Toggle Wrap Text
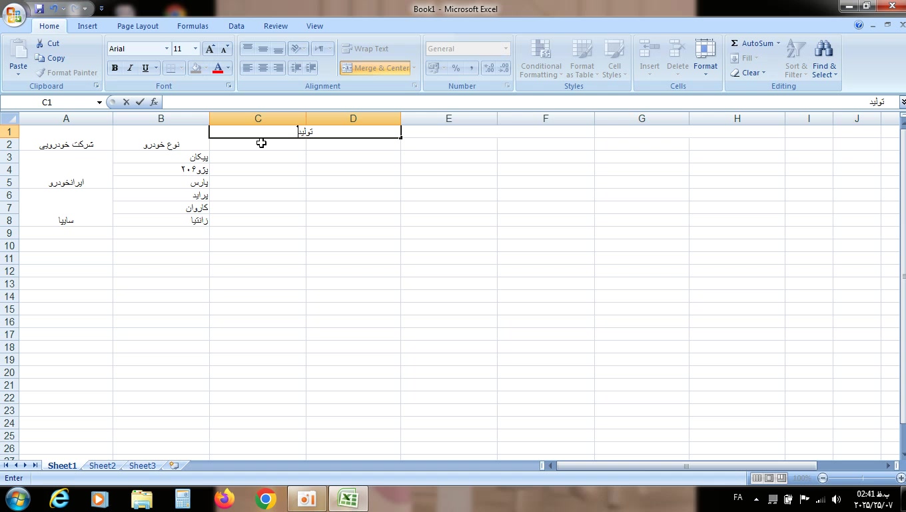The height and width of the screenshot is (512, 906). [365, 49]
